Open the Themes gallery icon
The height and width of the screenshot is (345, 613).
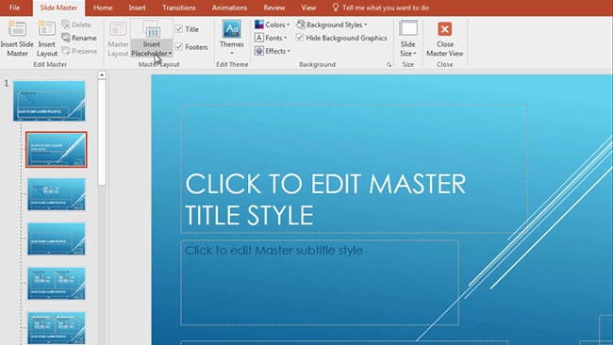pyautogui.click(x=232, y=29)
